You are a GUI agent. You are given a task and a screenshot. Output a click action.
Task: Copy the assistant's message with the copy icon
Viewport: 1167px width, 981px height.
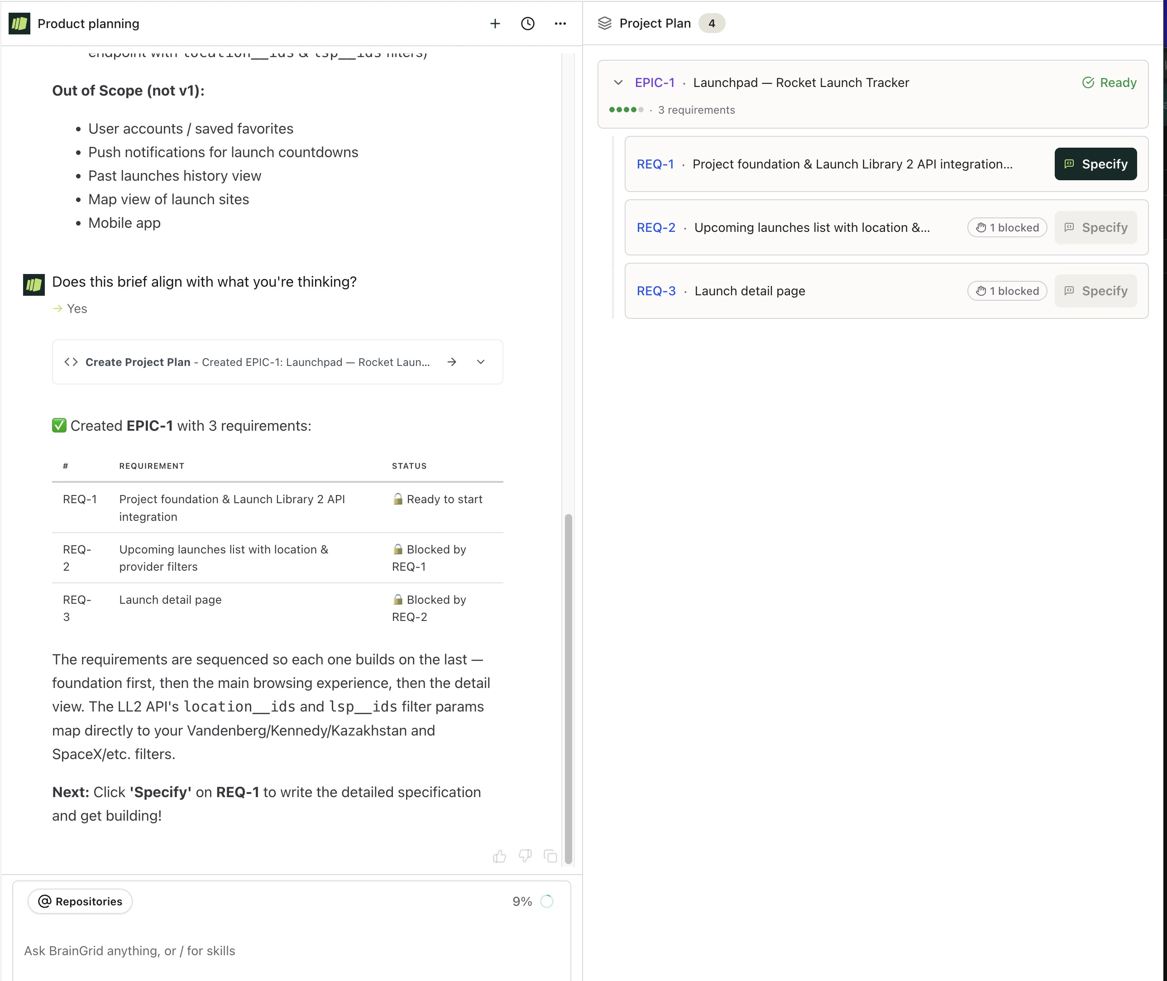[x=550, y=856]
